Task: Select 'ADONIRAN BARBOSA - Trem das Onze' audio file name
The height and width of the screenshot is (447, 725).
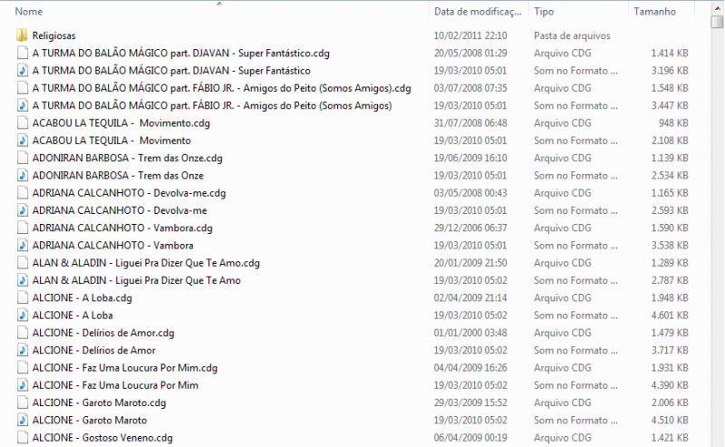Action: (x=118, y=175)
